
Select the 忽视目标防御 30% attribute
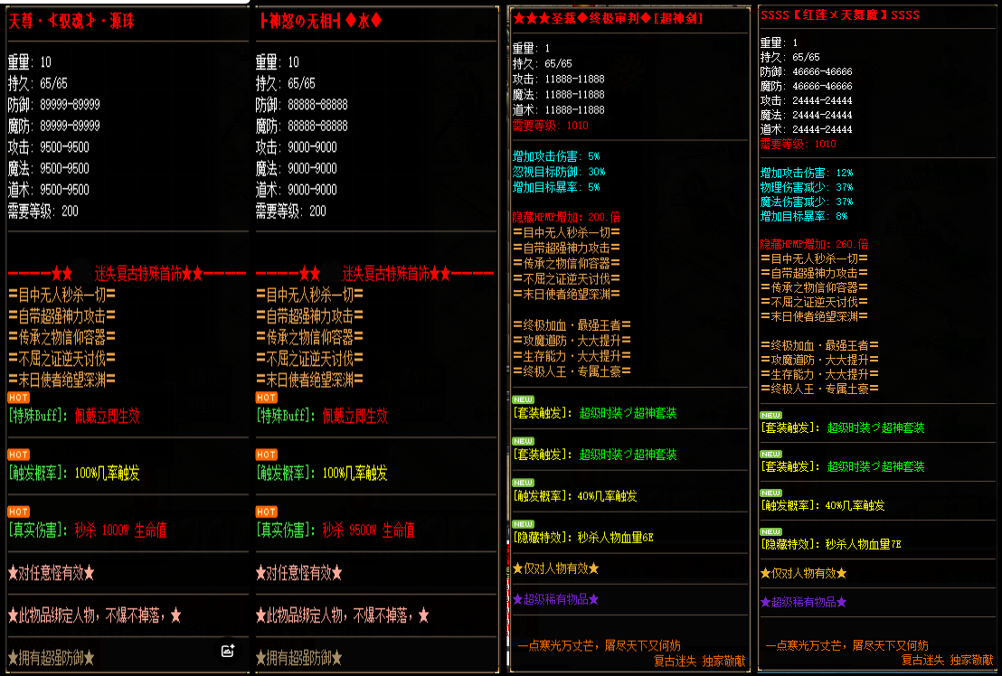[559, 172]
